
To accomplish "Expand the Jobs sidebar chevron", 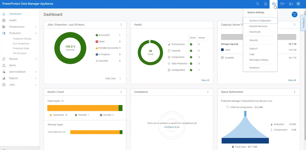I will [x=36, y=85].
